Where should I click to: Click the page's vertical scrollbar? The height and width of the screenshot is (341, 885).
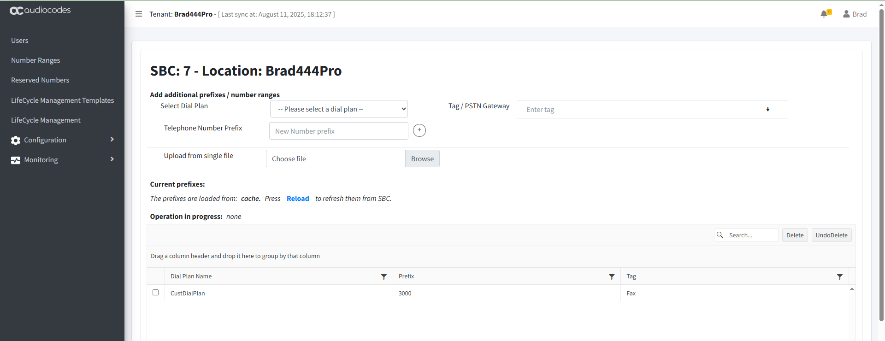881,166
